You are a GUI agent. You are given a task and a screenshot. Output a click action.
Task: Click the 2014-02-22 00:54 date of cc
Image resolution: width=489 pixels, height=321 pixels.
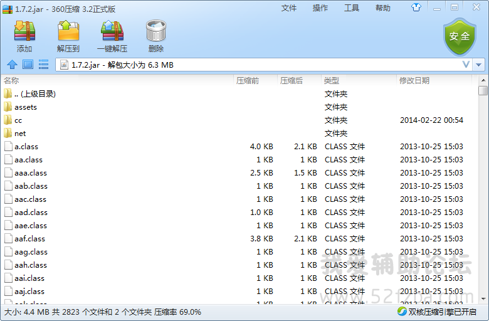(x=431, y=120)
